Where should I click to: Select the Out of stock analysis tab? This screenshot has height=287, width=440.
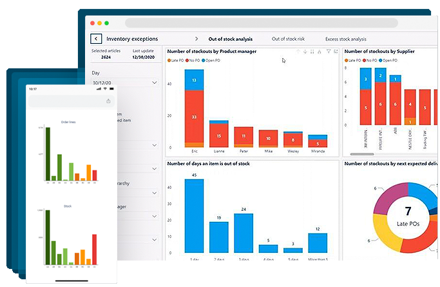tap(230, 39)
